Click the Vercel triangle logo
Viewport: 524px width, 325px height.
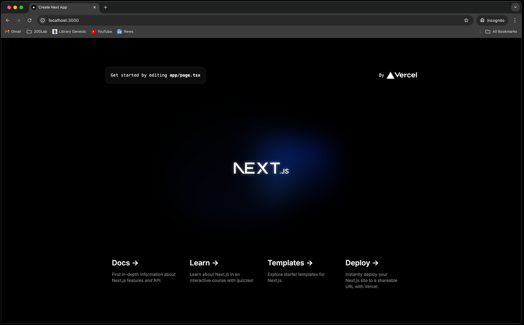tap(390, 75)
